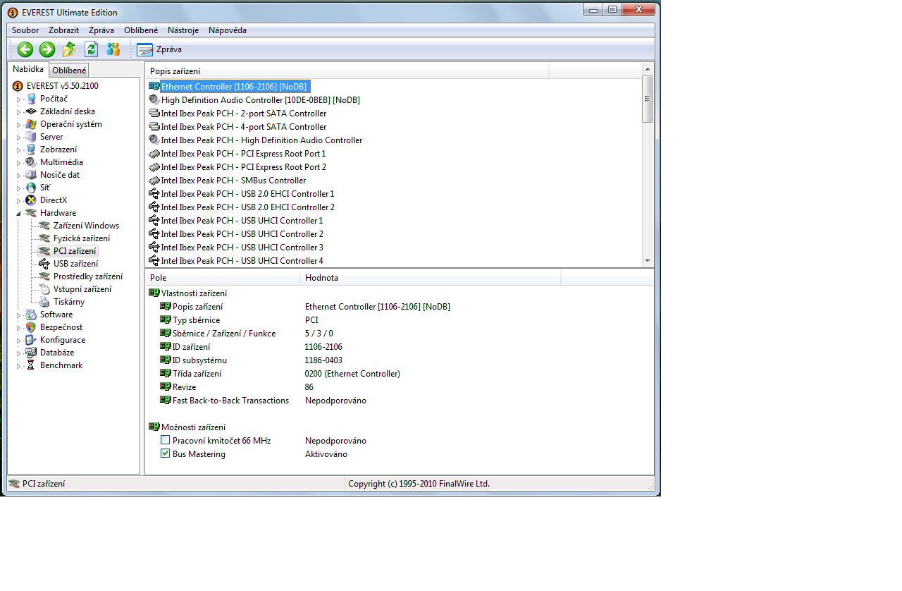
Task: Select Intel Ibex Peak PCH - USB UHCI Controller 4
Action: [x=242, y=261]
